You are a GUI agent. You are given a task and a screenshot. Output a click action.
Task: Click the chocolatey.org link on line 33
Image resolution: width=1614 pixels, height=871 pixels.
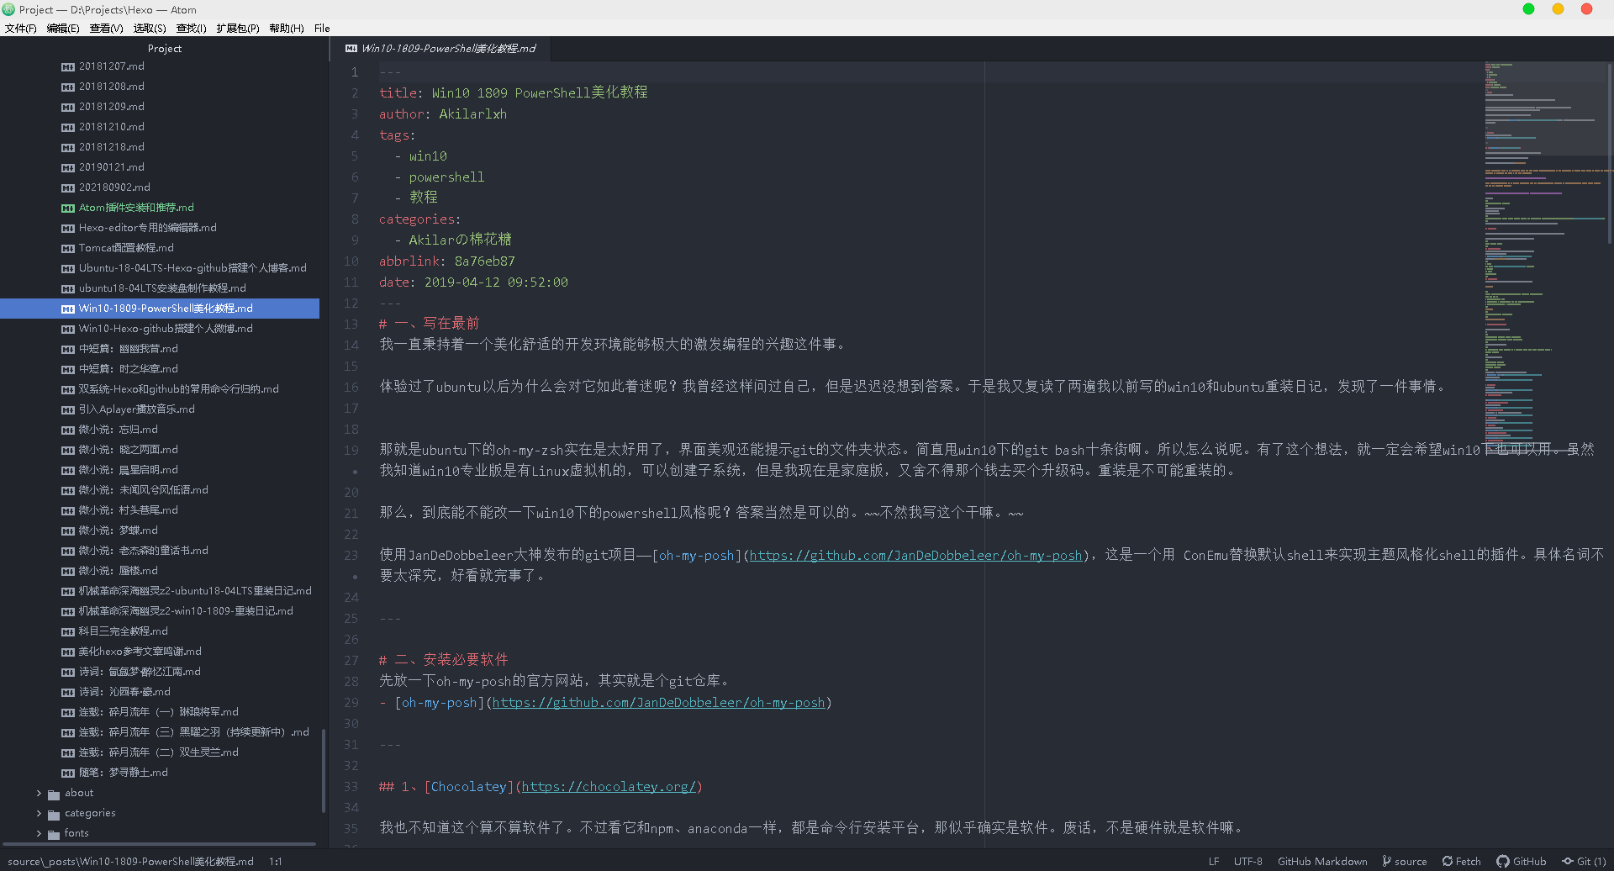coord(609,787)
